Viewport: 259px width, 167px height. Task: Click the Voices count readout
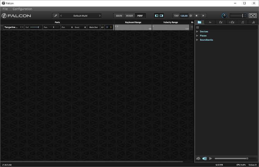[x=253, y=165]
